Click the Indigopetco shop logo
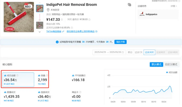 (142, 14)
